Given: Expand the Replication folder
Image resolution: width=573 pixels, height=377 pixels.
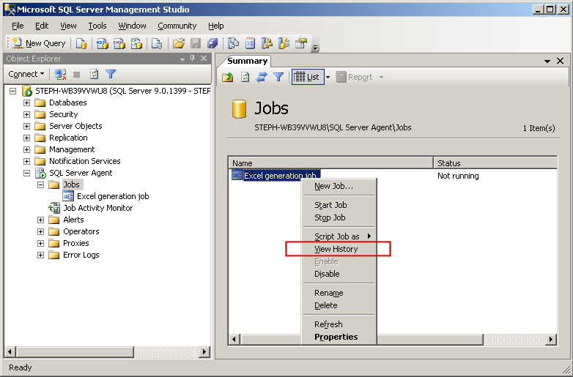Looking at the screenshot, I should pos(26,138).
